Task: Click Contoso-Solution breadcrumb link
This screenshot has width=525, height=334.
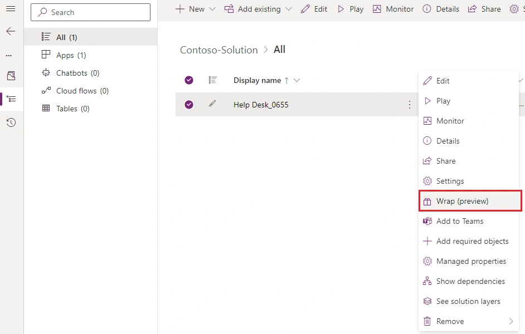Action: coord(219,50)
